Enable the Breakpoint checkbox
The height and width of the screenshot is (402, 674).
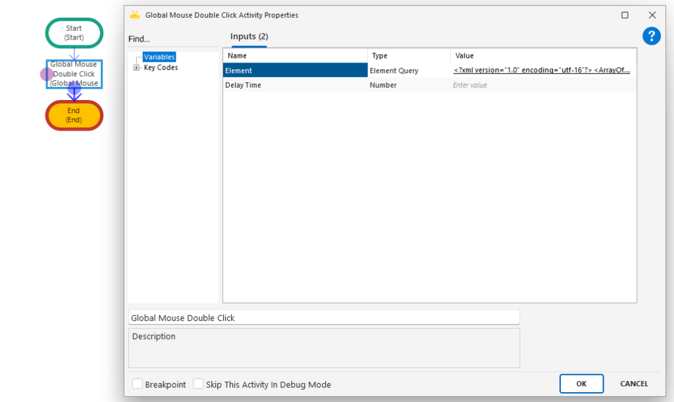click(x=138, y=384)
